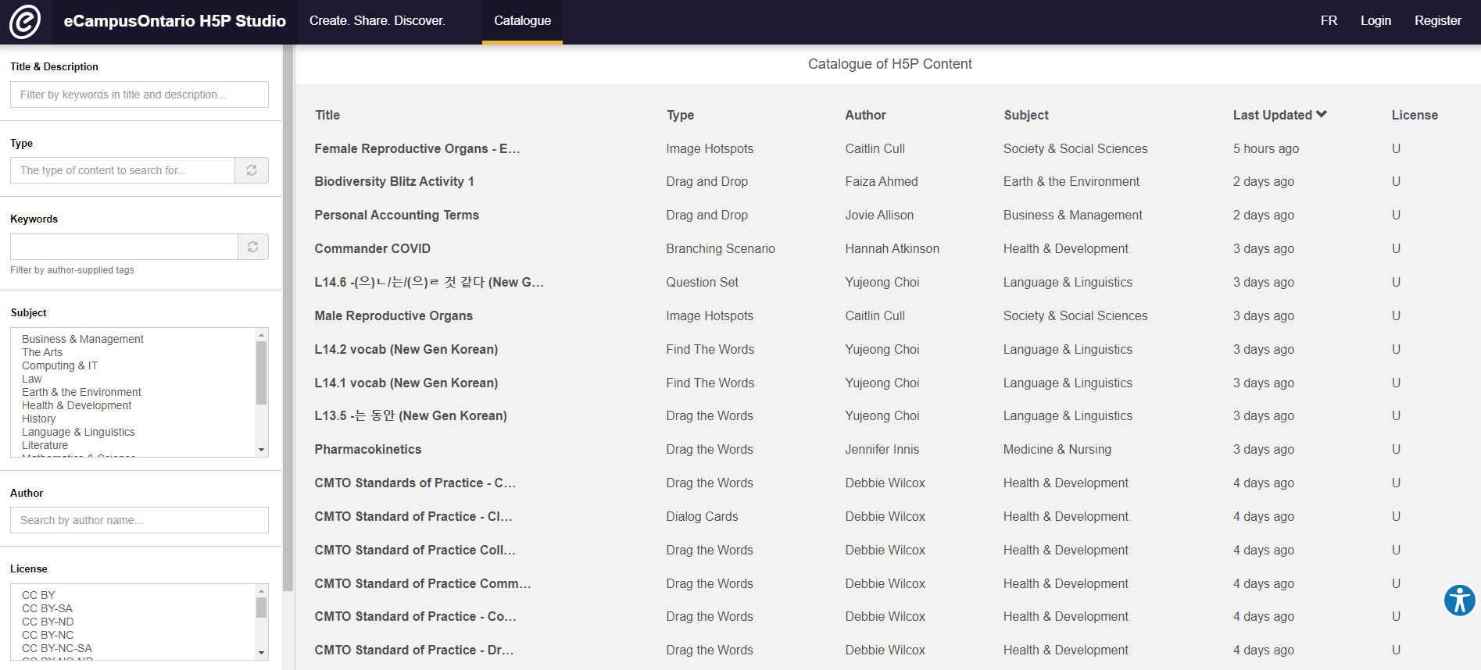Viewport: 1481px width, 670px height.
Task: Open Male Reproductive Organs content
Action: click(x=393, y=315)
